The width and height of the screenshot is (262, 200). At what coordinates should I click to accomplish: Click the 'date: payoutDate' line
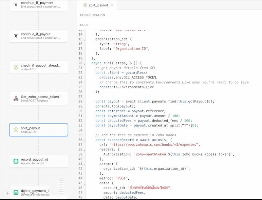pos(120,197)
